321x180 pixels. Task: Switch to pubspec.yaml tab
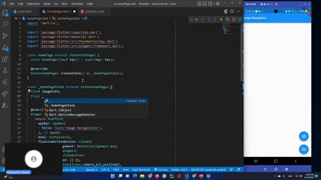coord(95,11)
